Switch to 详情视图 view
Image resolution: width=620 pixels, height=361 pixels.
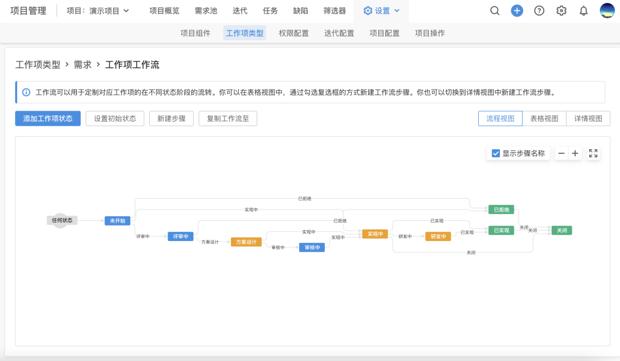point(588,119)
